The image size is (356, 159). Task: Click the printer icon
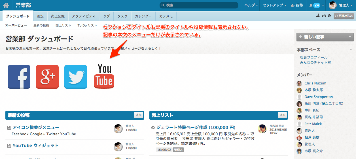tap(324, 16)
